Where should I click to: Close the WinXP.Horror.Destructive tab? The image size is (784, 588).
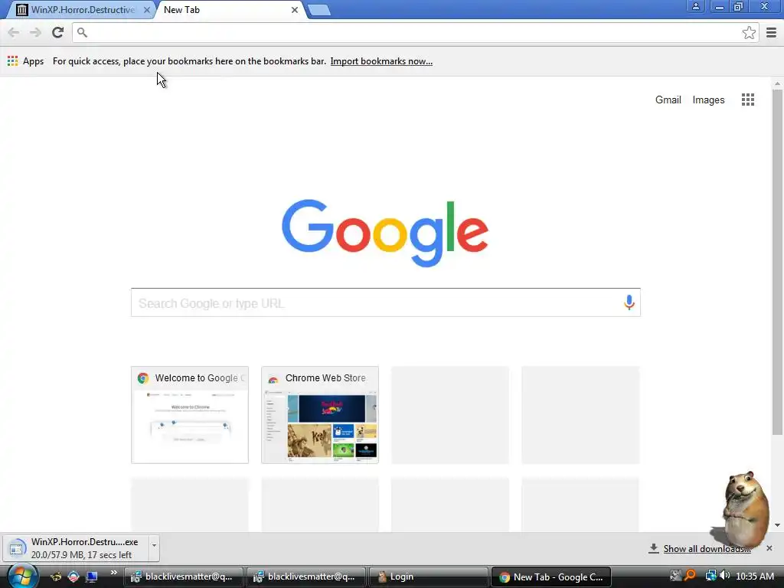pos(146,9)
